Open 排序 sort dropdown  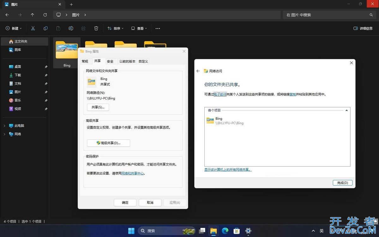pyautogui.click(x=115, y=28)
